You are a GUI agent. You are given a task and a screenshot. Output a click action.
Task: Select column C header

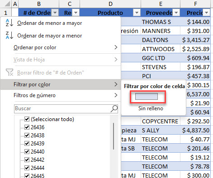click(x=70, y=4)
